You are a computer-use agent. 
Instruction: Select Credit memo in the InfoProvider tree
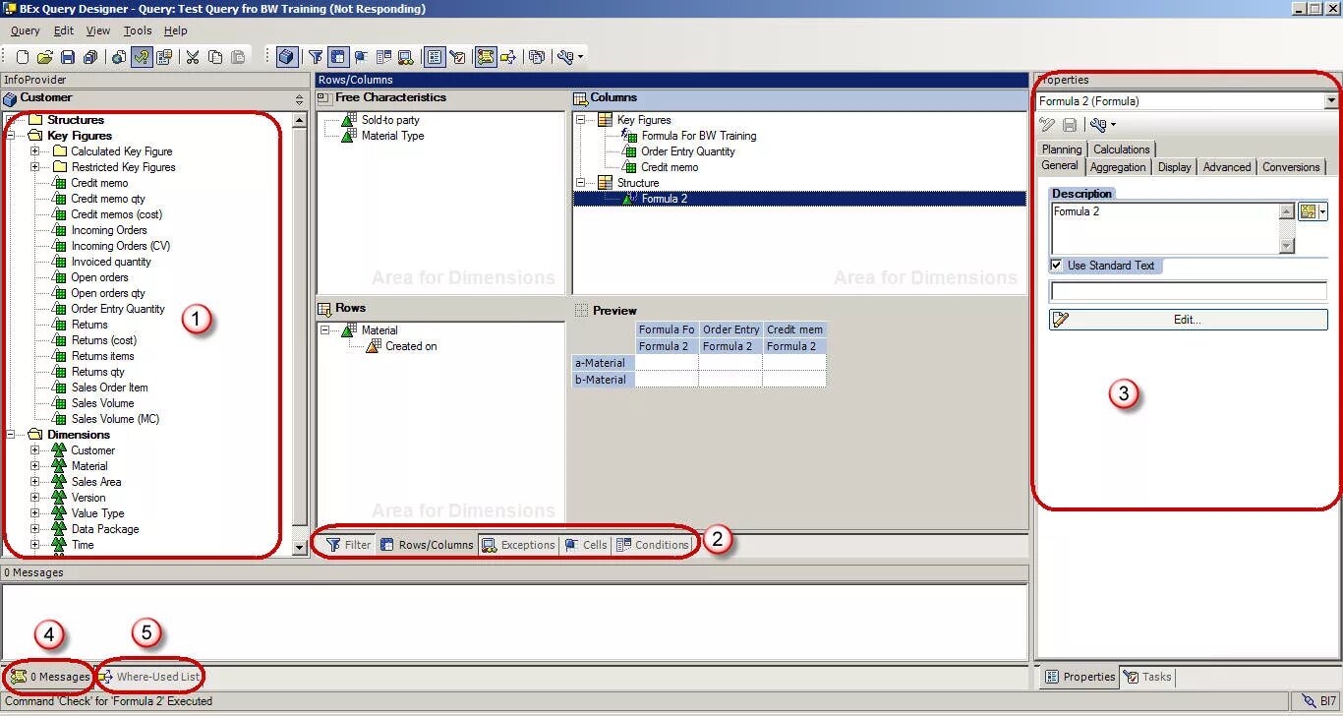98,183
